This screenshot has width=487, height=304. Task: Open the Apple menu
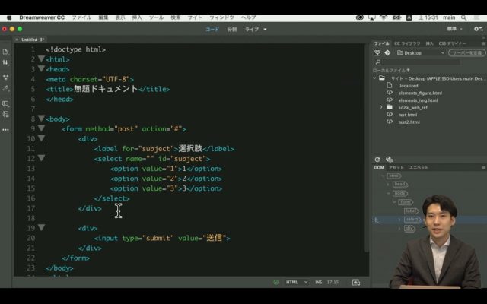pos(9,17)
